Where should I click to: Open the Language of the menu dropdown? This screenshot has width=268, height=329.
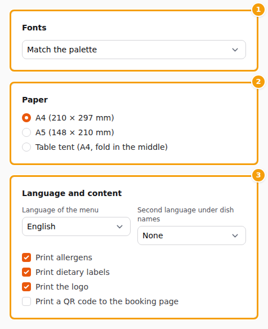[76, 226]
